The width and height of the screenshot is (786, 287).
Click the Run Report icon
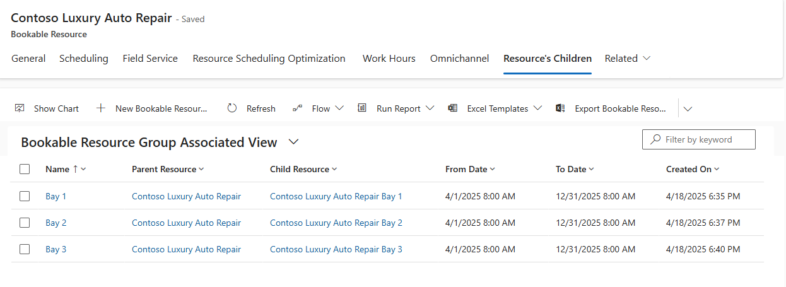[x=362, y=108]
